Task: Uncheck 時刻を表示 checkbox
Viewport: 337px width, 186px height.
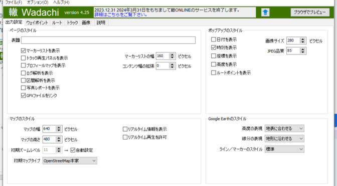Action: pos(214,47)
